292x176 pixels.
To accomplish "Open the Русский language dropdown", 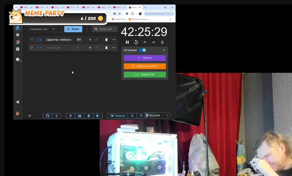I will pyautogui.click(x=157, y=116).
